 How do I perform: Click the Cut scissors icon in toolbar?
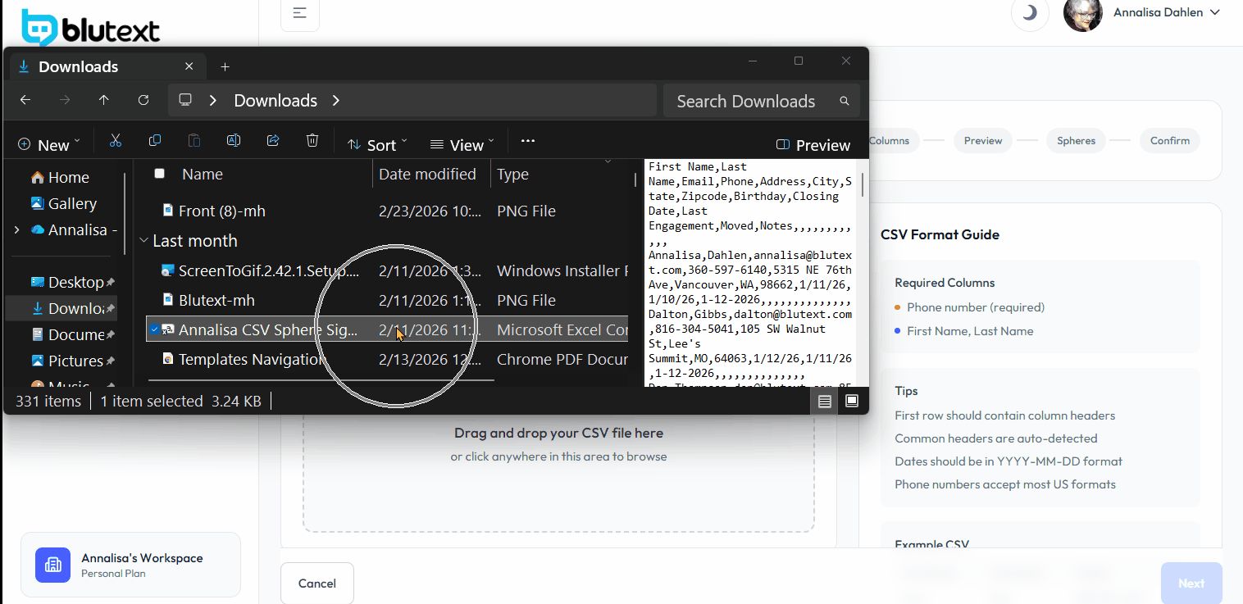(x=116, y=141)
